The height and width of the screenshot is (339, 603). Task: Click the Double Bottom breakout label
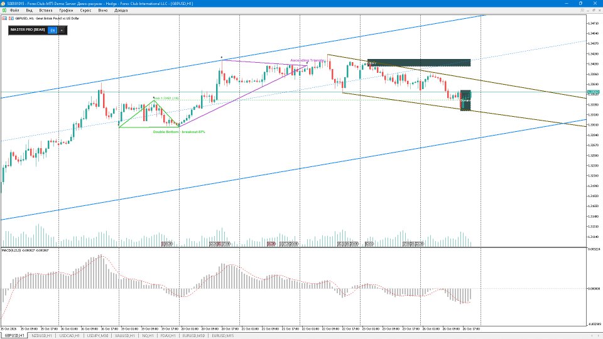click(179, 132)
